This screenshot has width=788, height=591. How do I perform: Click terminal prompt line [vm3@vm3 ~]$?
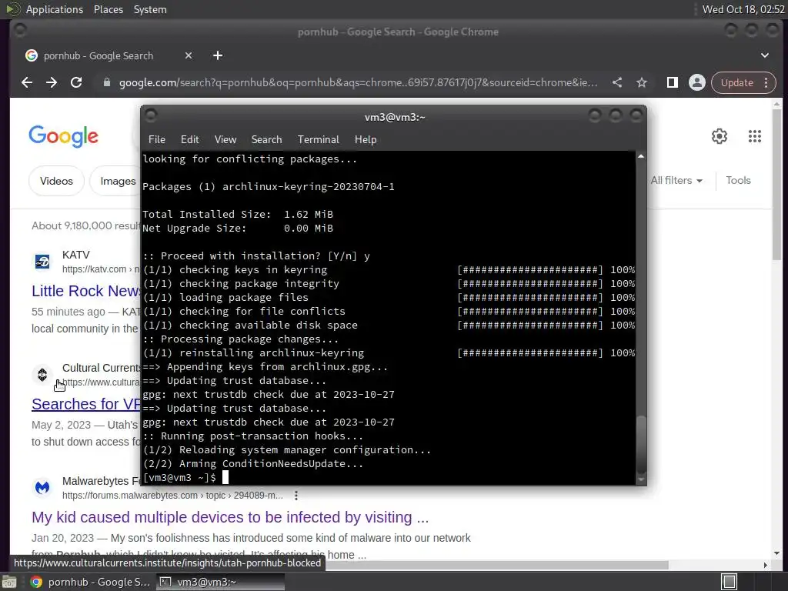pos(179,477)
